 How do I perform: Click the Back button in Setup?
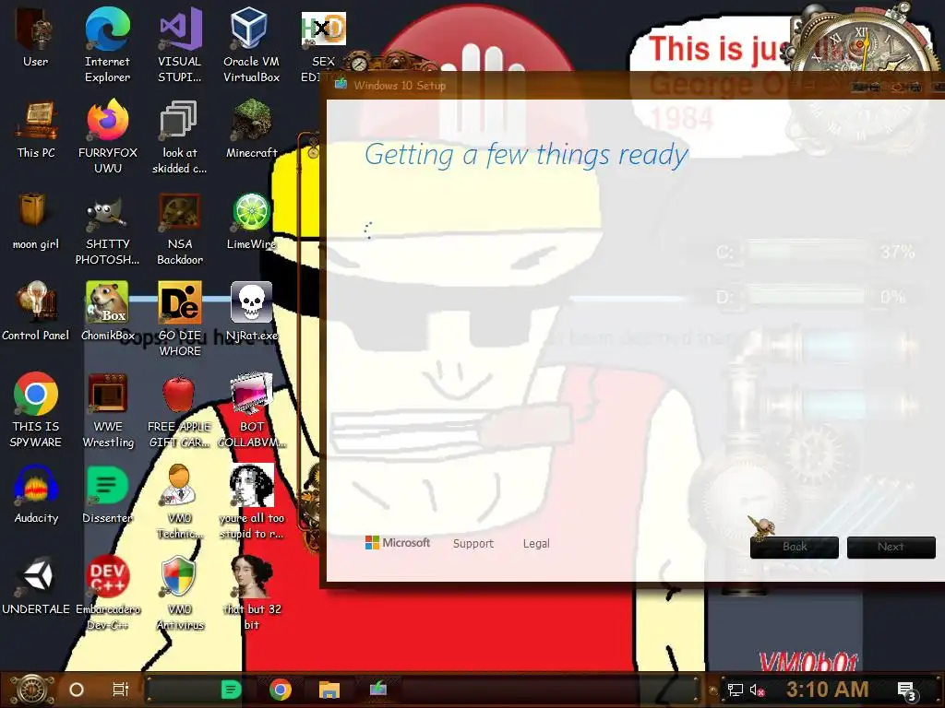coord(795,548)
